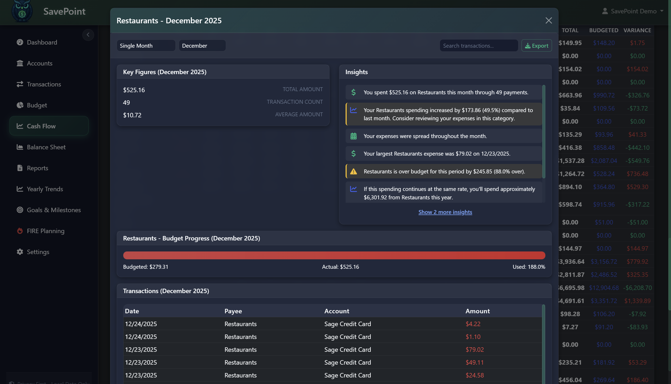Open the December month dropdown
671x384 pixels.
[202, 46]
